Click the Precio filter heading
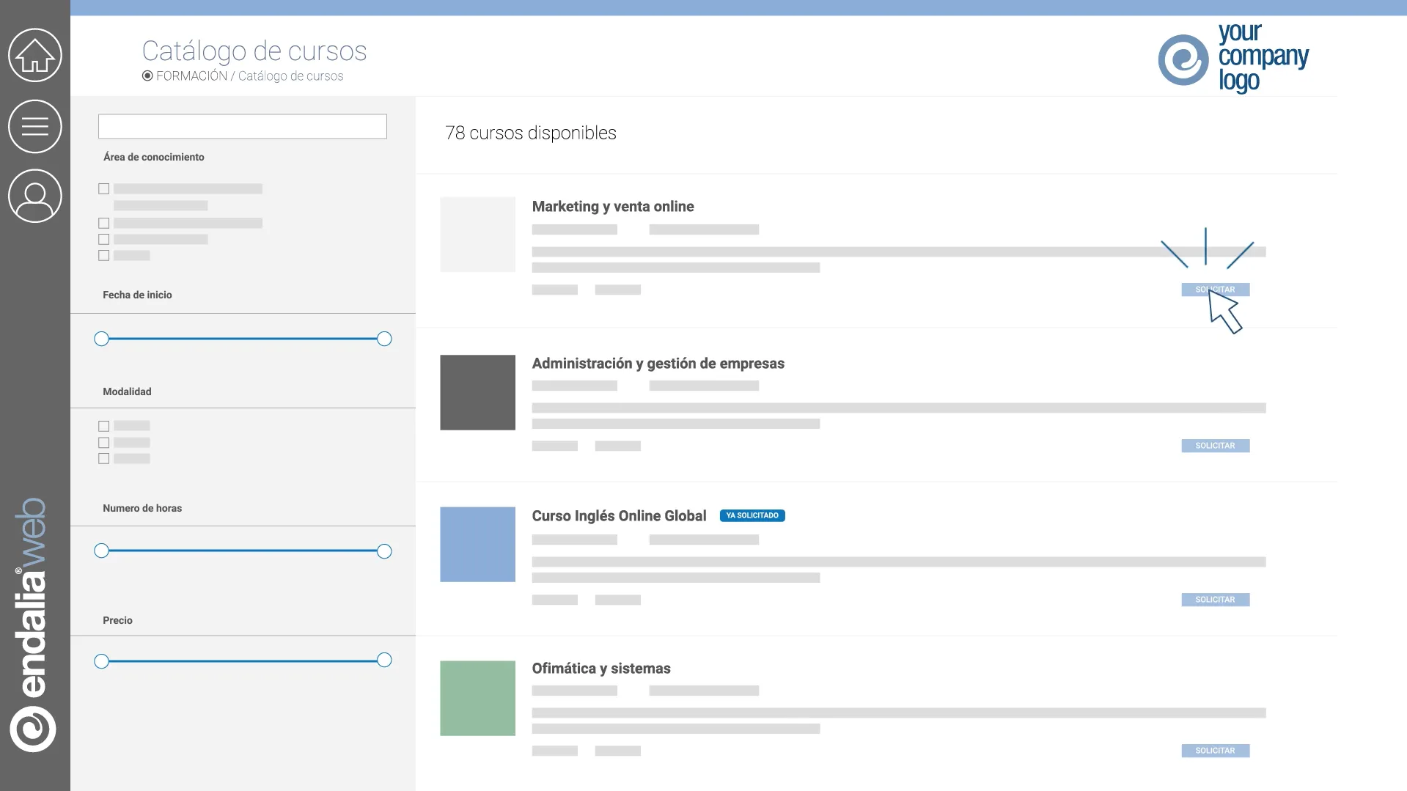The image size is (1407, 791). (x=118, y=620)
